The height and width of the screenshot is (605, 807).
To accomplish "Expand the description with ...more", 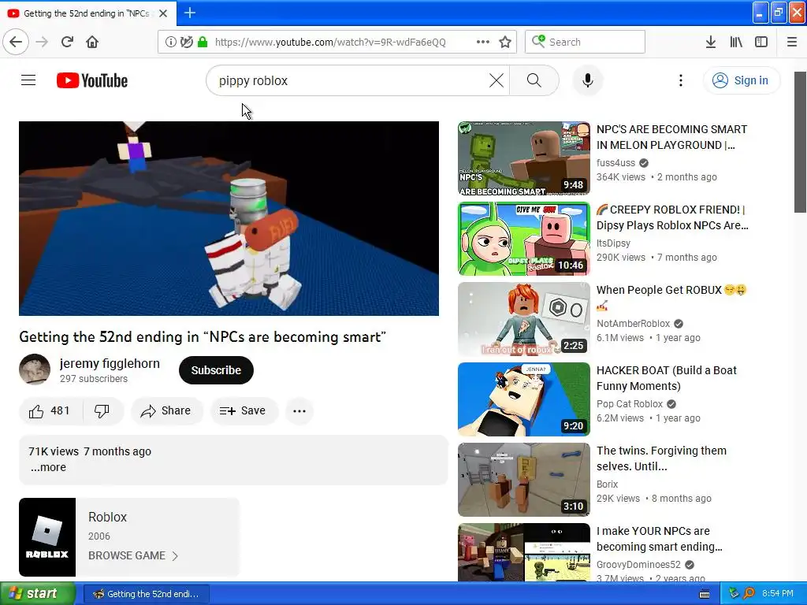I will 48,467.
